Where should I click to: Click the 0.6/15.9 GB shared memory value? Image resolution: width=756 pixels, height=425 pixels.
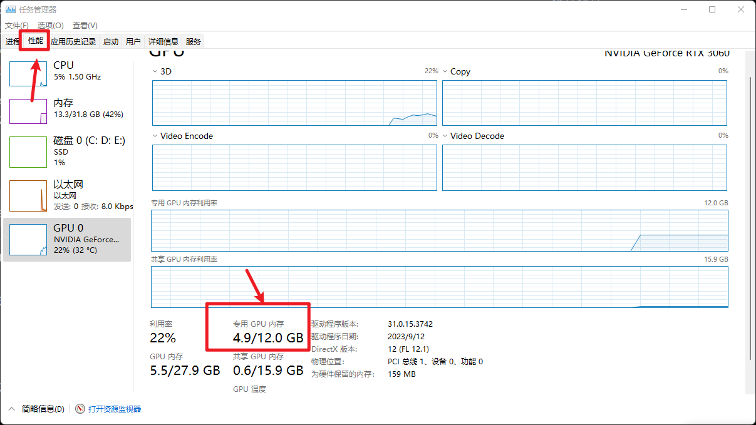[x=268, y=371]
